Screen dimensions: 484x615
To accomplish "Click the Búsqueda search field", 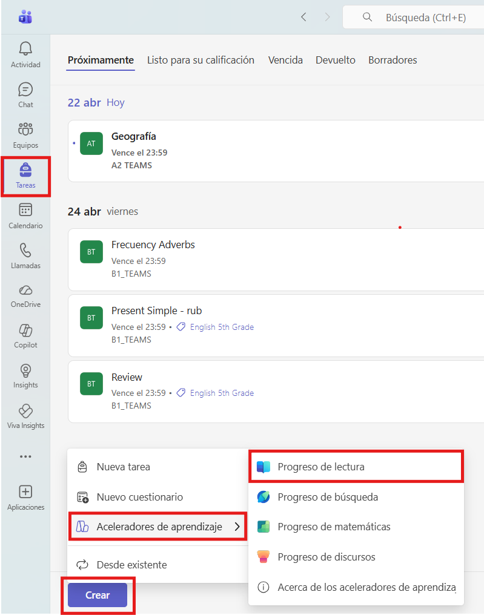I will tap(414, 18).
